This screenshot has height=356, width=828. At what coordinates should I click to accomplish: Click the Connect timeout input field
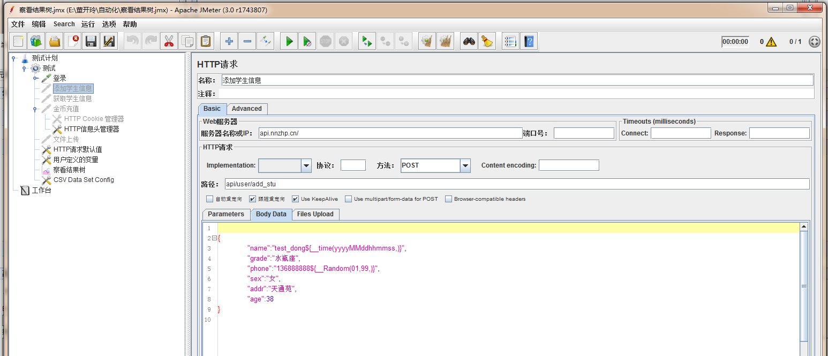point(681,133)
